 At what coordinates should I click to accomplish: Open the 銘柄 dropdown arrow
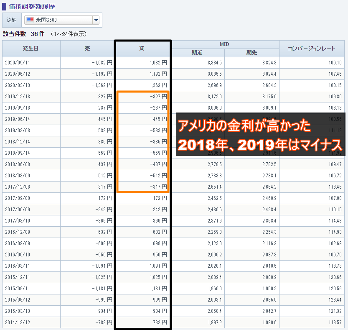click(x=96, y=20)
